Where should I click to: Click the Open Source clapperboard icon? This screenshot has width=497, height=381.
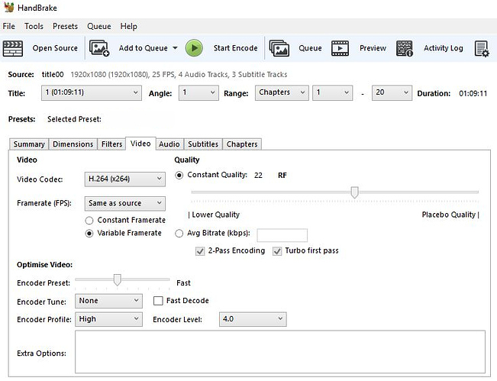coord(13,49)
